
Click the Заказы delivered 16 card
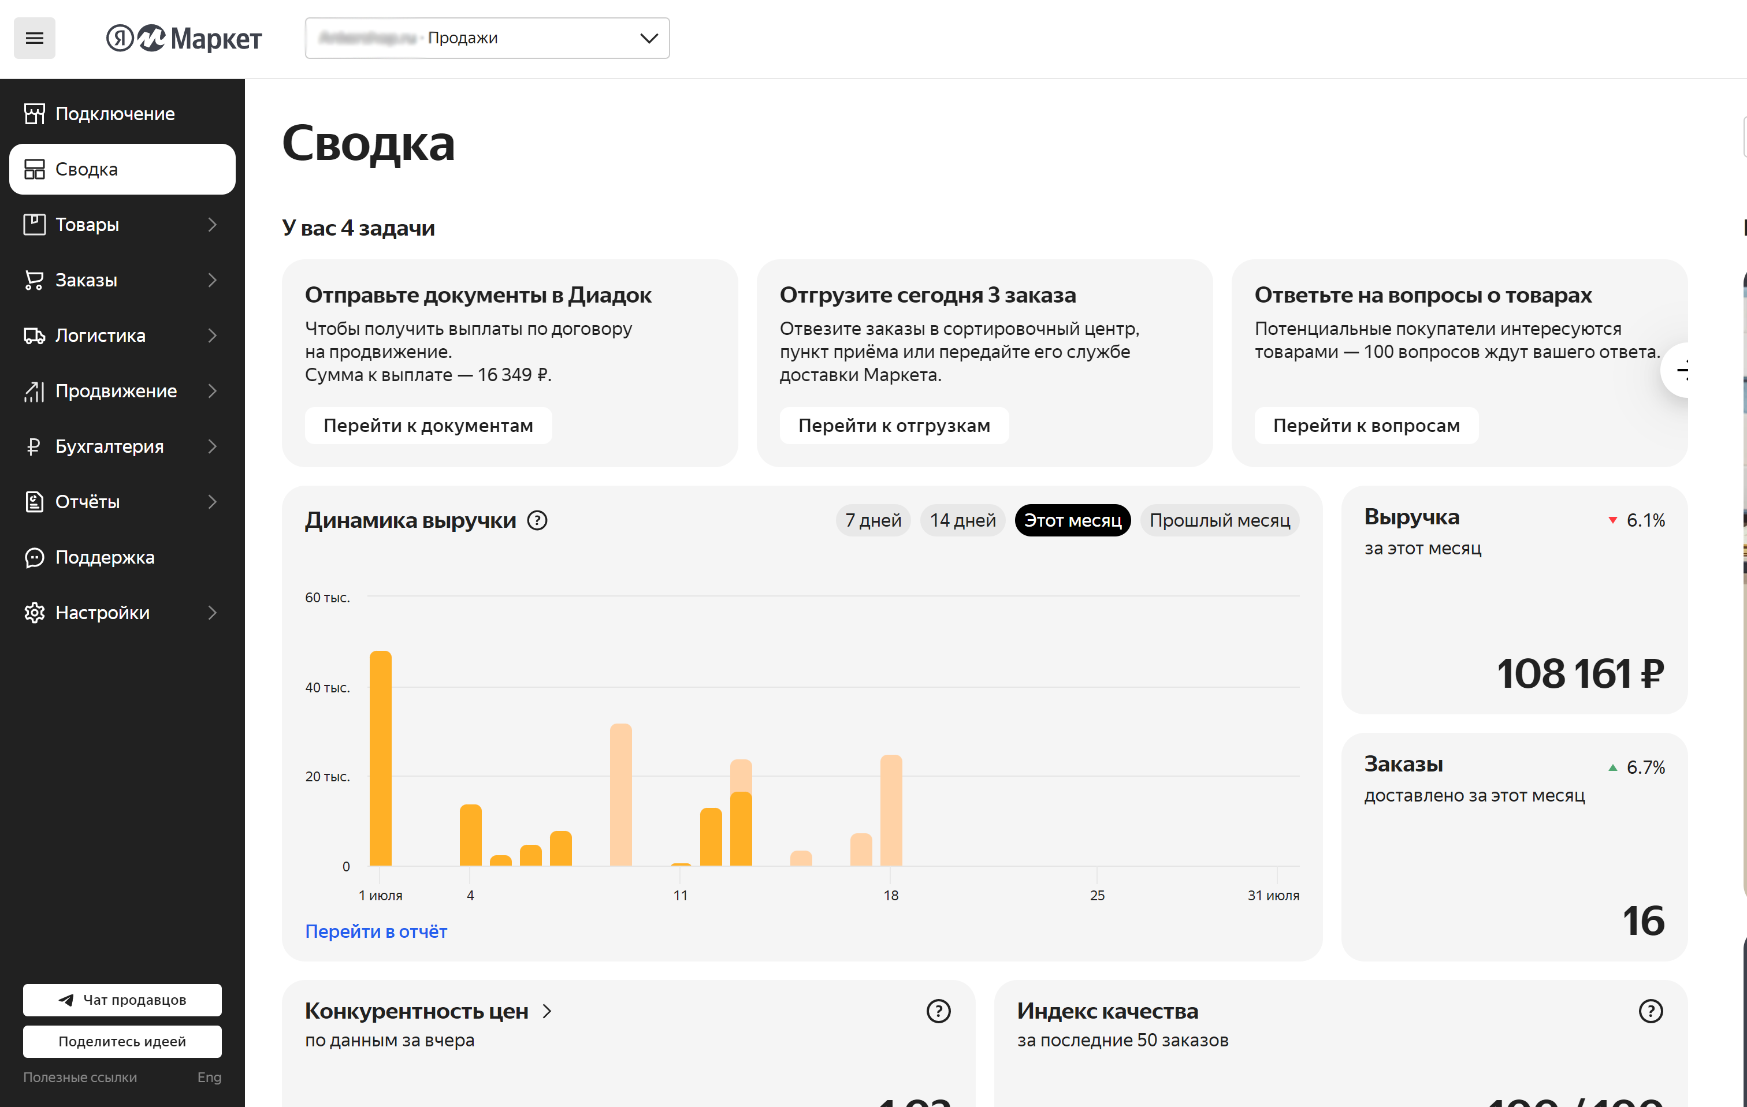click(1514, 847)
